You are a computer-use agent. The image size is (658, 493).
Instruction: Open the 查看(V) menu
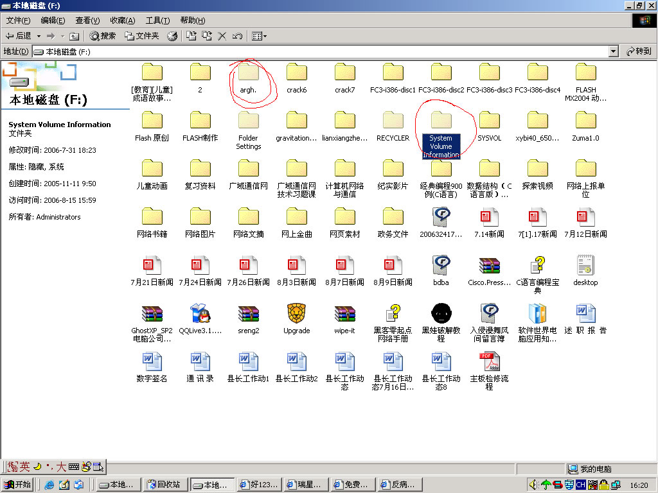point(87,21)
